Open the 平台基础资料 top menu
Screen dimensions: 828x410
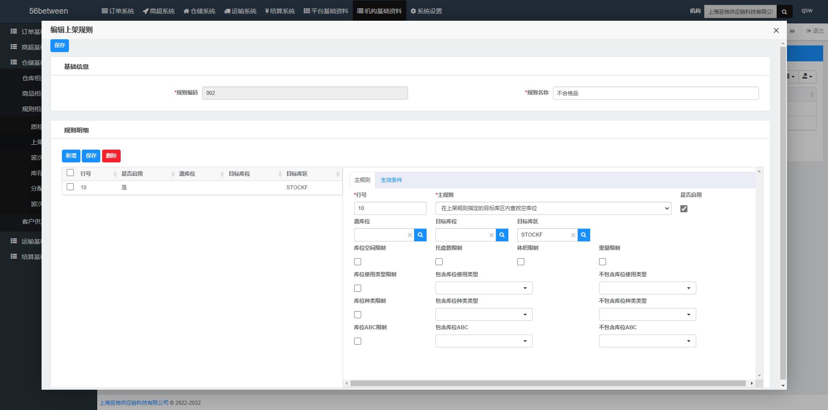[x=326, y=11]
